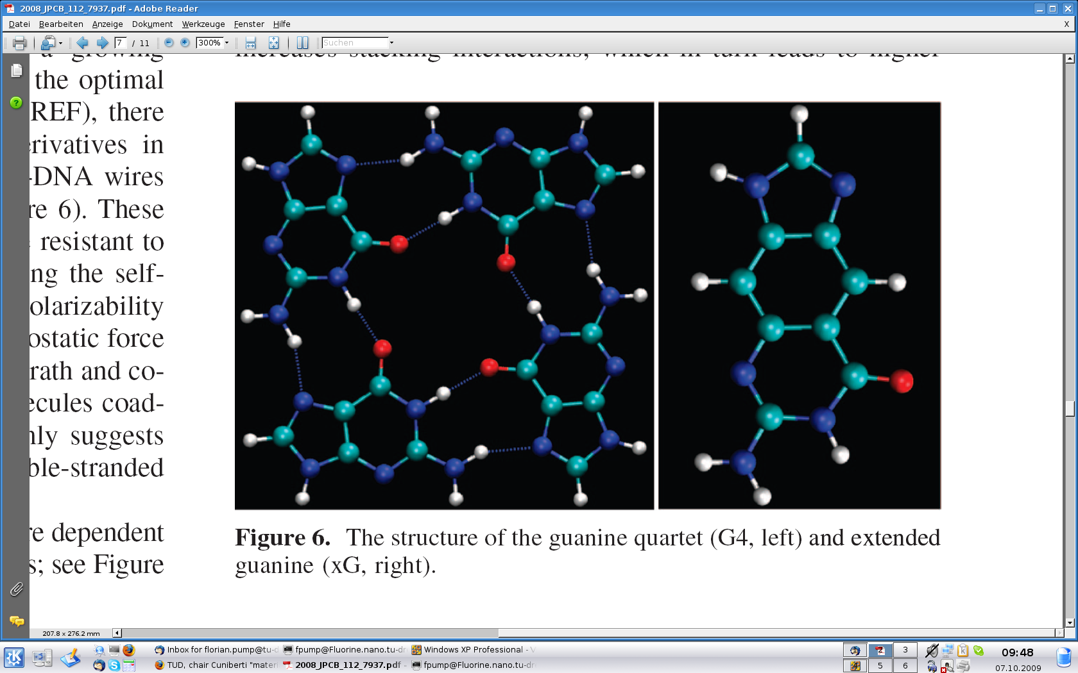Switch to virtual desktop 3 in pager
This screenshot has height=673, width=1078.
tap(905, 650)
